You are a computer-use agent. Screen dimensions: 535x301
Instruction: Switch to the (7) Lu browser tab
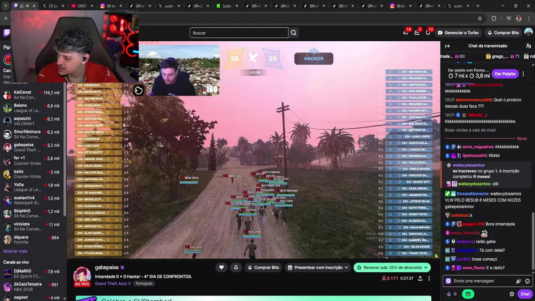tap(53, 6)
